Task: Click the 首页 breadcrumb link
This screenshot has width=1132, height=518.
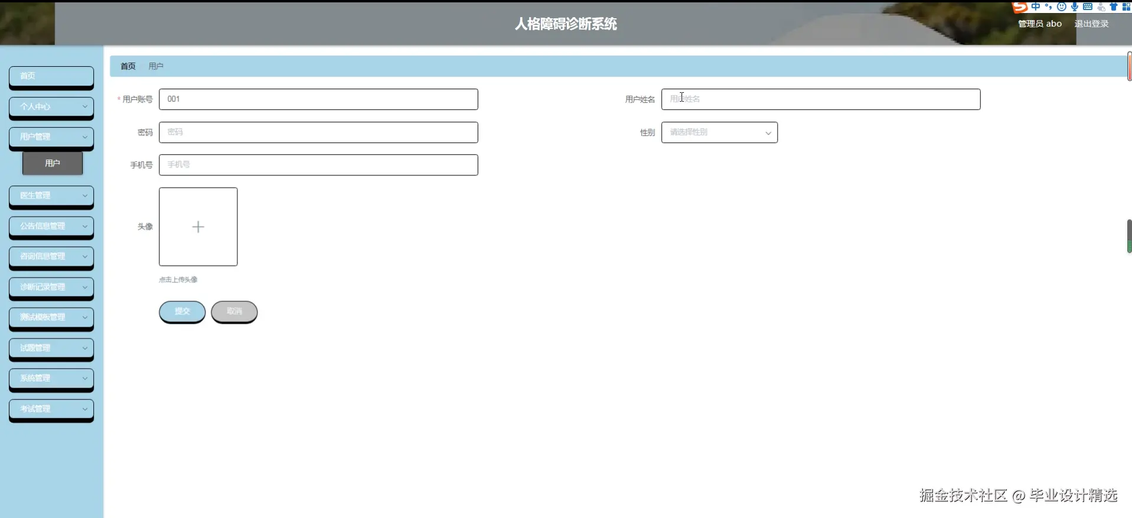Action: (x=128, y=66)
